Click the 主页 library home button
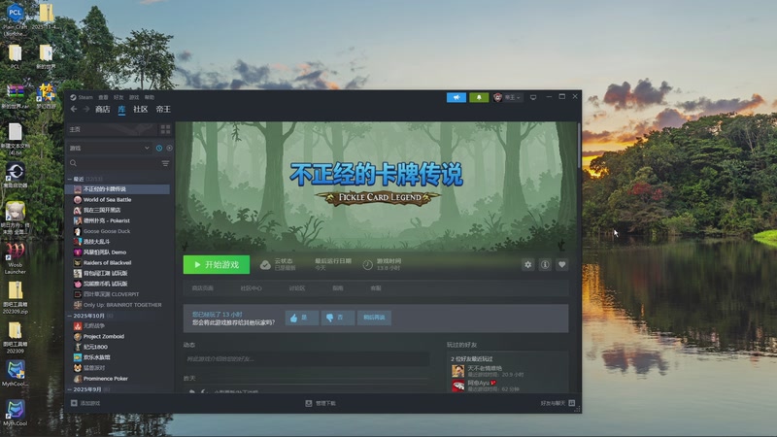This screenshot has width=777, height=437. tap(112, 129)
